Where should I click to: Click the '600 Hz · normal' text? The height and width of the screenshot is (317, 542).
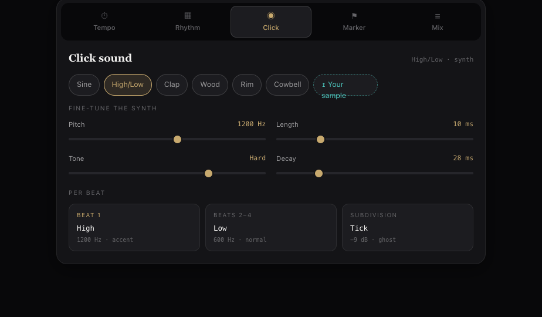click(240, 240)
